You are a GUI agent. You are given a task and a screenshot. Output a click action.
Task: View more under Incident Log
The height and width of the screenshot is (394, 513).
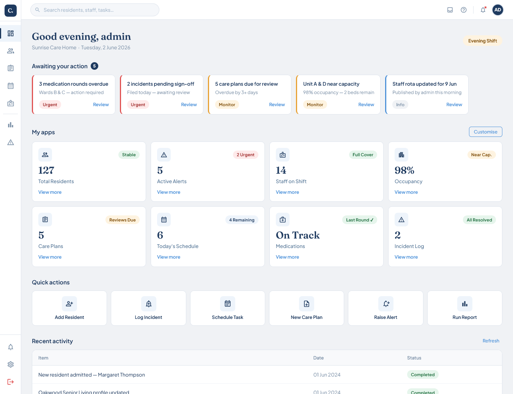[x=406, y=257]
